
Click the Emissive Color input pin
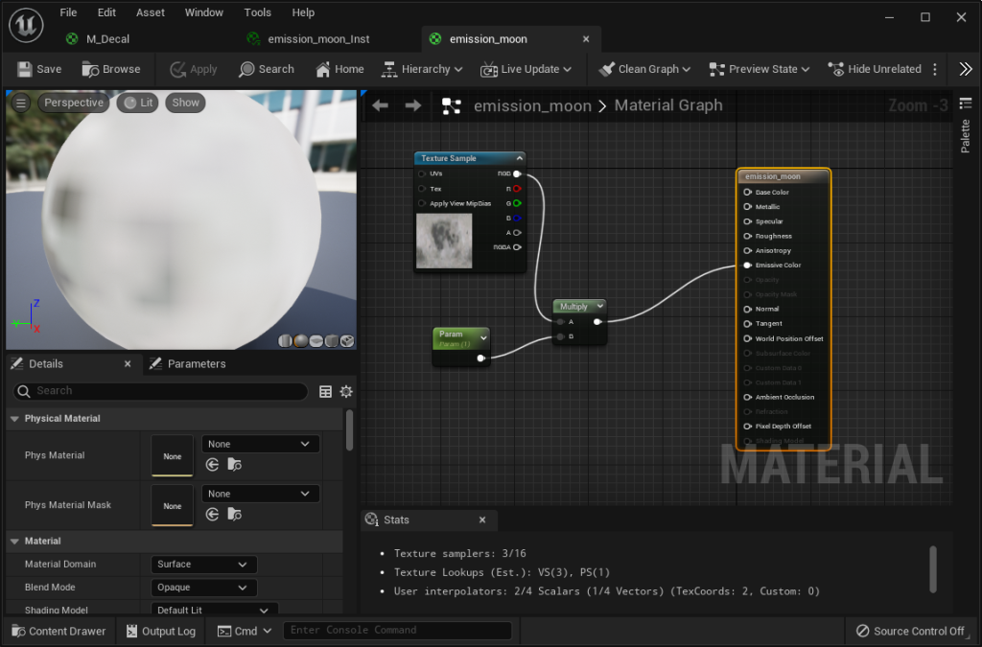[747, 266]
